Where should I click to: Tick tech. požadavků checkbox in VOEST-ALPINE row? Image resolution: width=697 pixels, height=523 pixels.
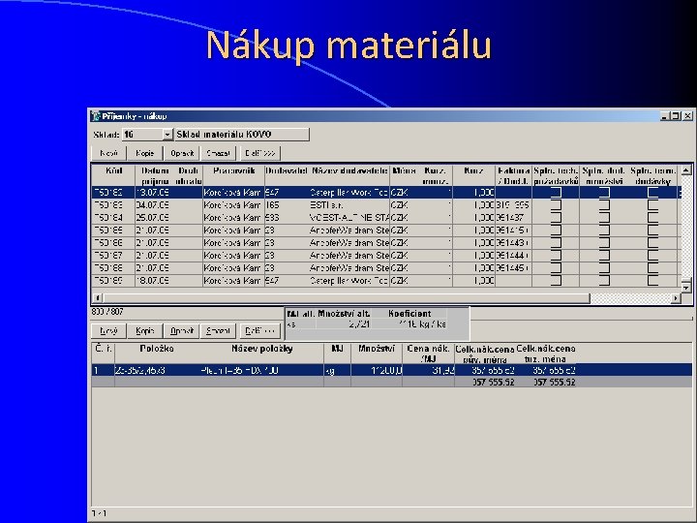[x=556, y=218]
